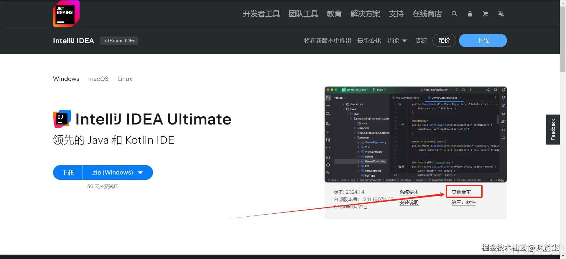The height and width of the screenshot is (259, 566).
Task: Click the IDE screenshot search magnifier icon
Action: 496,90
